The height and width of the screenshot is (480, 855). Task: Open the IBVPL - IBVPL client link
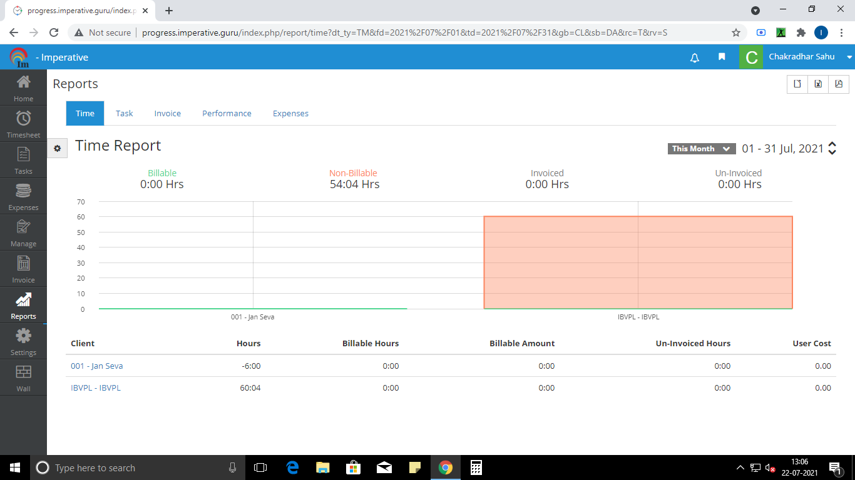96,387
